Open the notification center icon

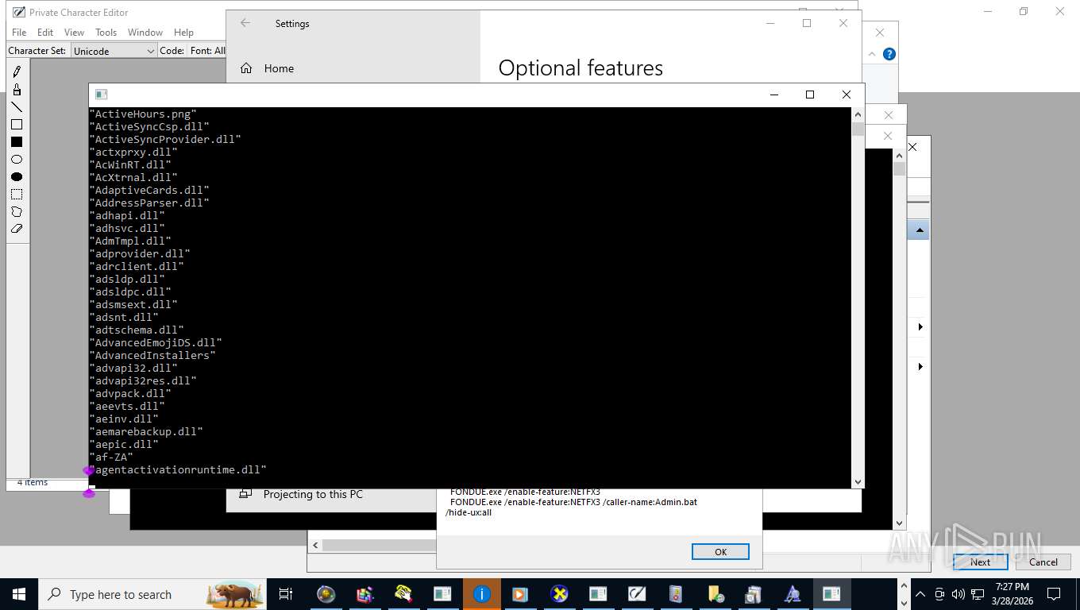click(x=1054, y=594)
